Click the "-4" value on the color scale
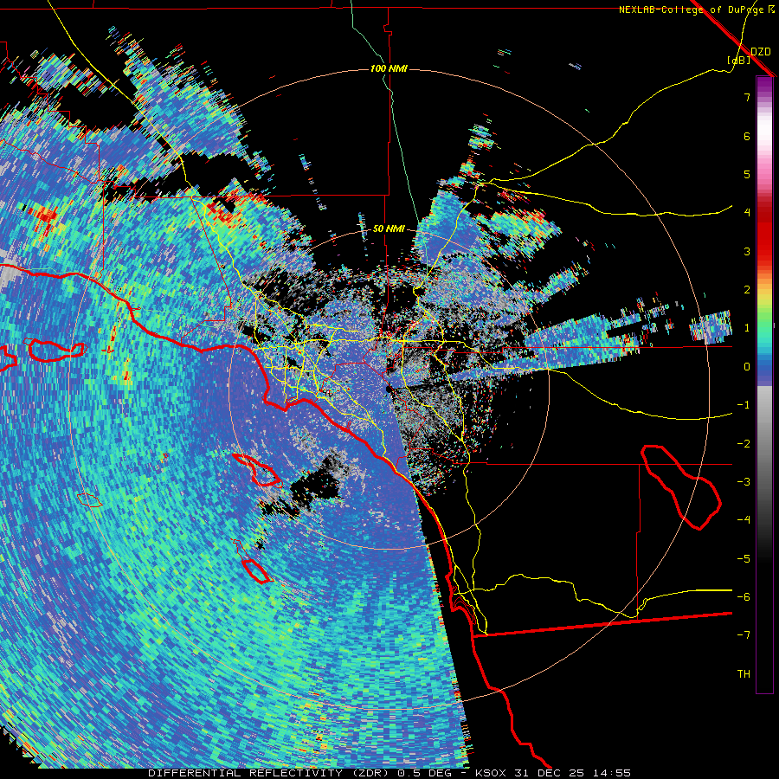The height and width of the screenshot is (779, 779). click(744, 520)
